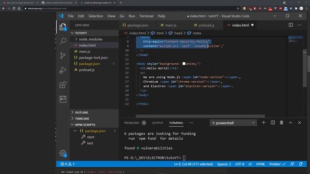Screen dimensions: 310x174
Task: Collapse the TUTOYT folder section
Action: point(94,33)
